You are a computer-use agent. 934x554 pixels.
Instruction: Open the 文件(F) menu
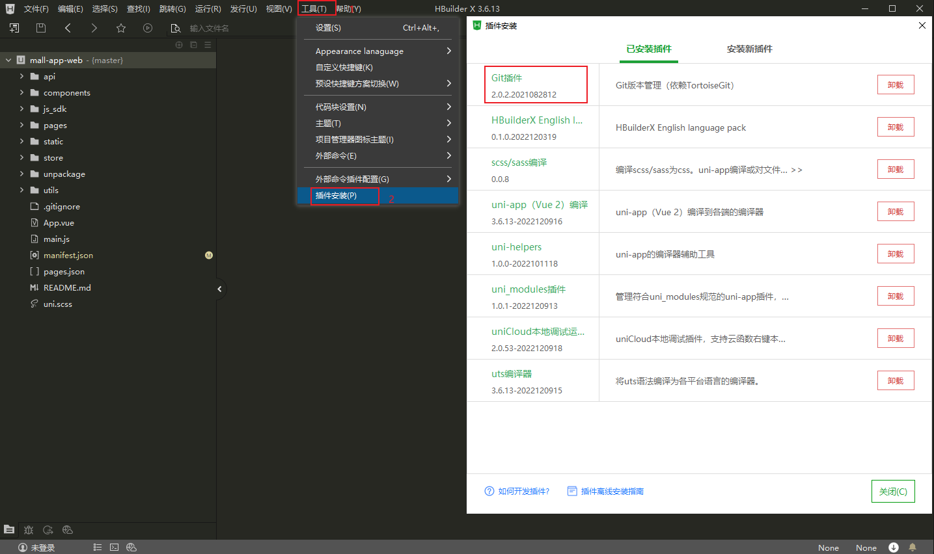[36, 8]
